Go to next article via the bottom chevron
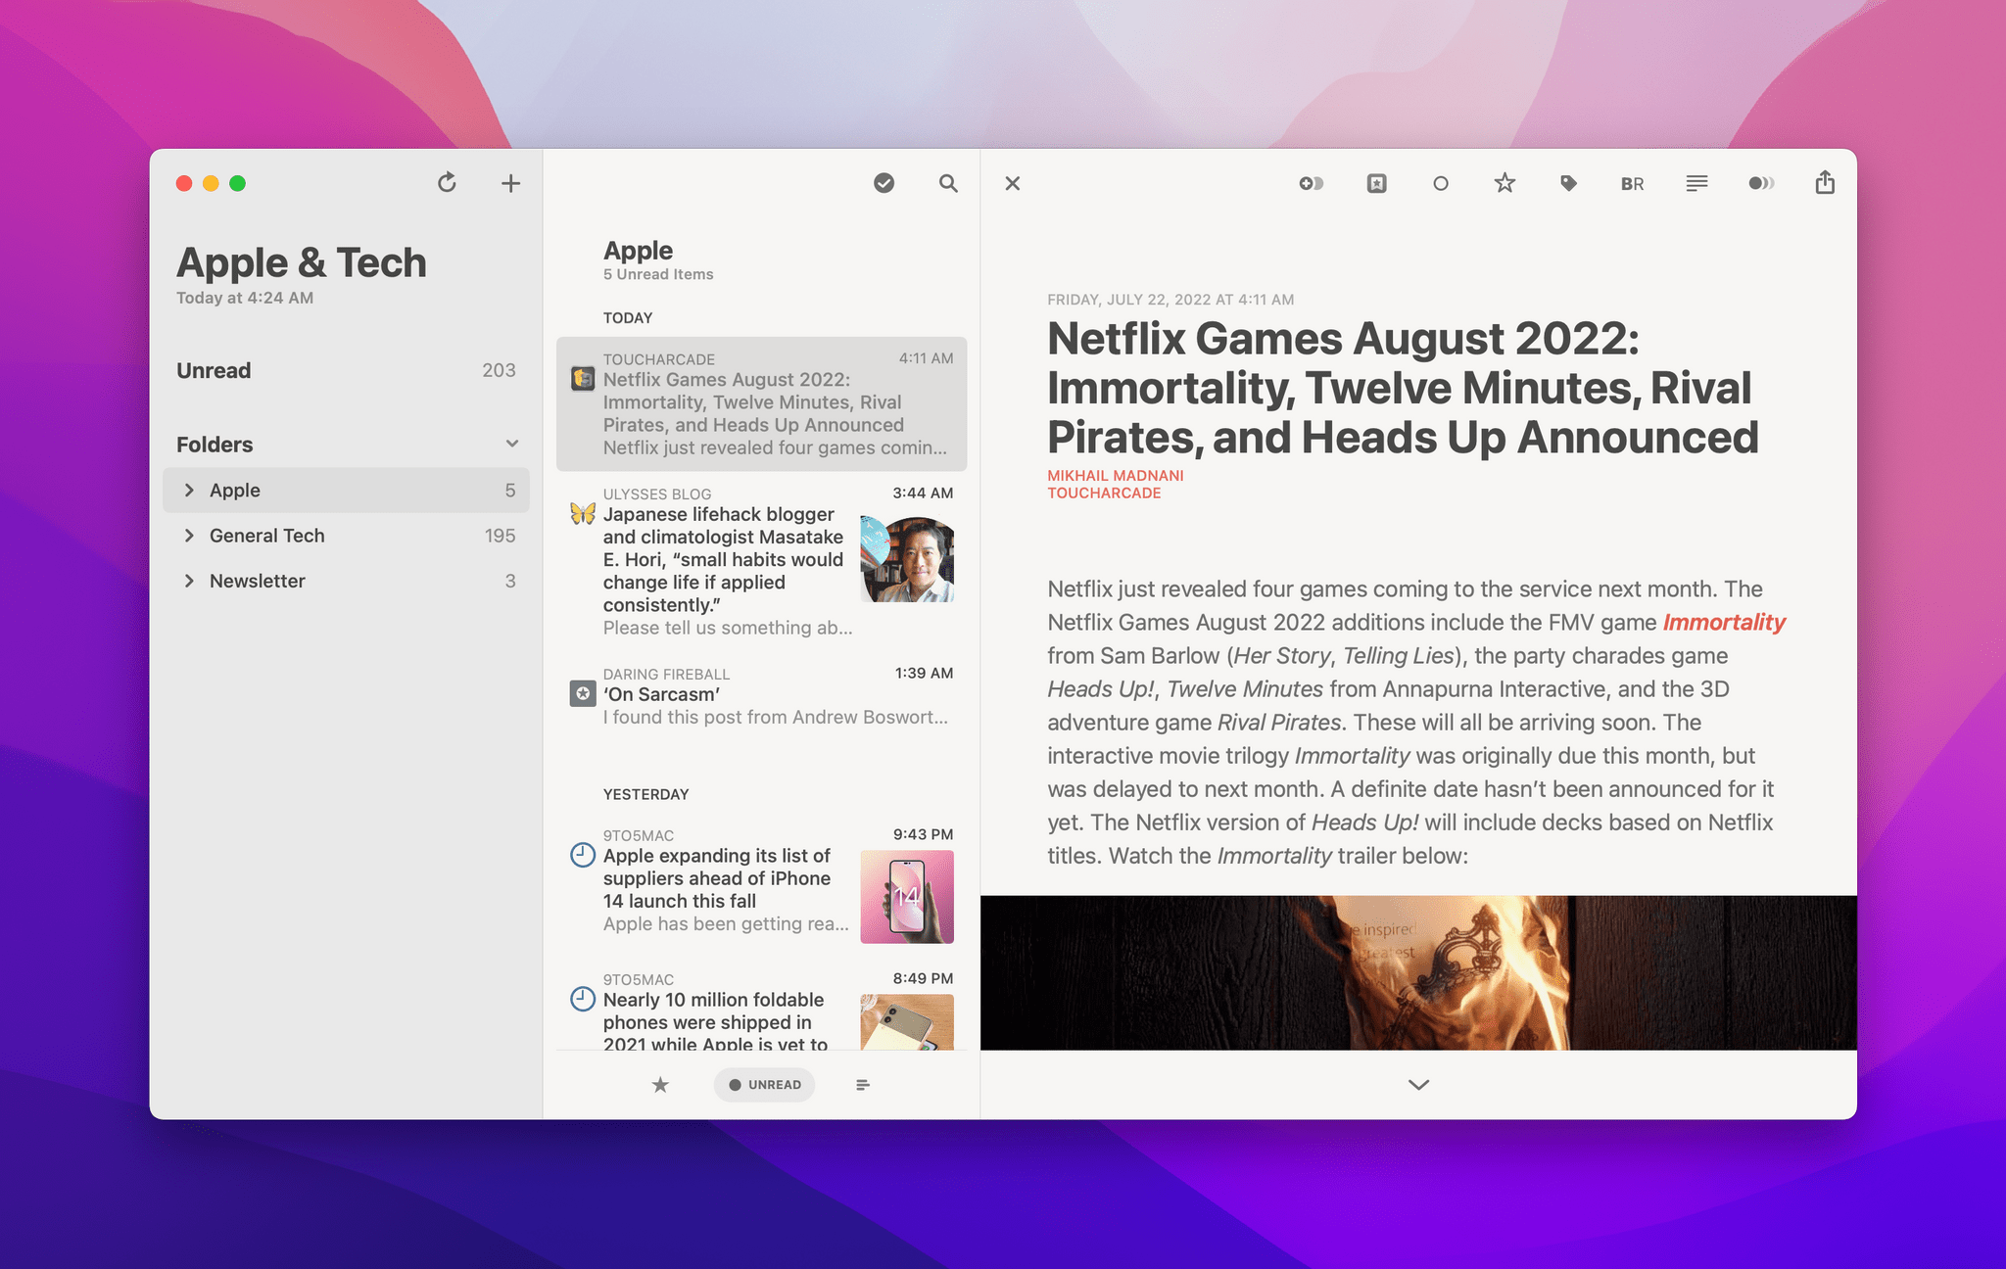The height and width of the screenshot is (1269, 2006). click(x=1418, y=1085)
